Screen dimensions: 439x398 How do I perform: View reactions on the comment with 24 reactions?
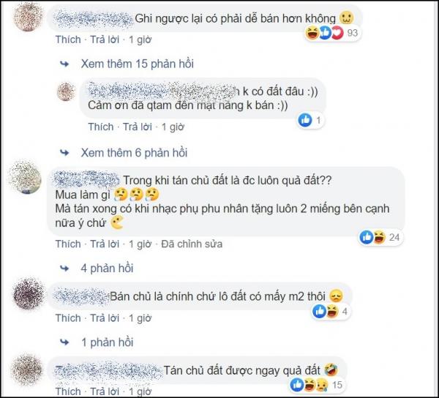380,237
